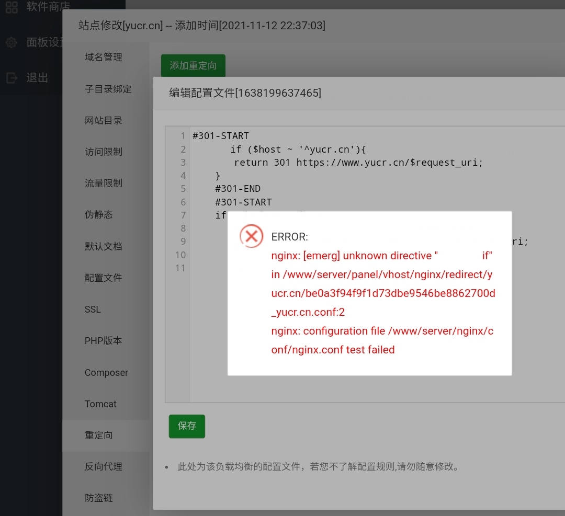Open the 反向代理 tab
Viewport: 565px width, 516px height.
104,467
